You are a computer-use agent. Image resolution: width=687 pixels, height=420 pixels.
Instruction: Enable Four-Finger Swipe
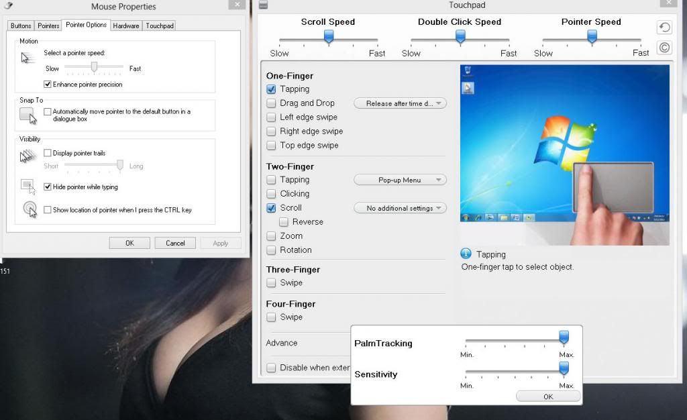point(271,317)
